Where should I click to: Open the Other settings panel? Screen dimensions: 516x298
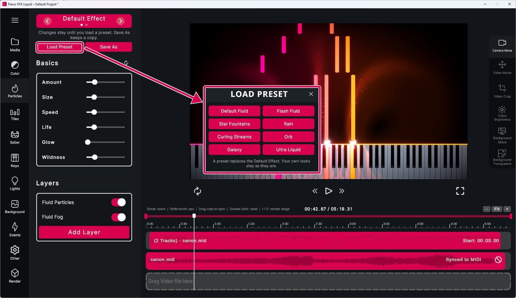click(15, 253)
